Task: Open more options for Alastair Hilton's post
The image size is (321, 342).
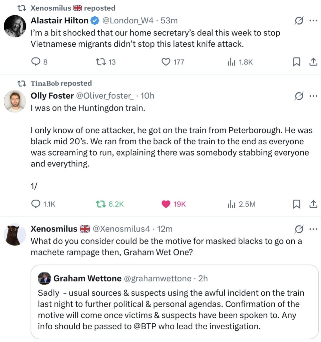Action: tap(313, 21)
